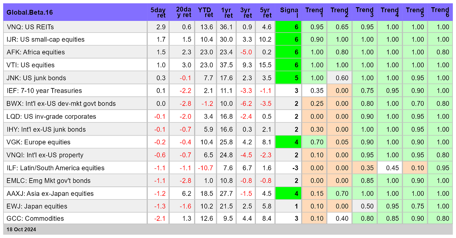456x238 pixels.
Task: Select EMLC: Emg Mkt gov't bonds label
Action: (49, 181)
